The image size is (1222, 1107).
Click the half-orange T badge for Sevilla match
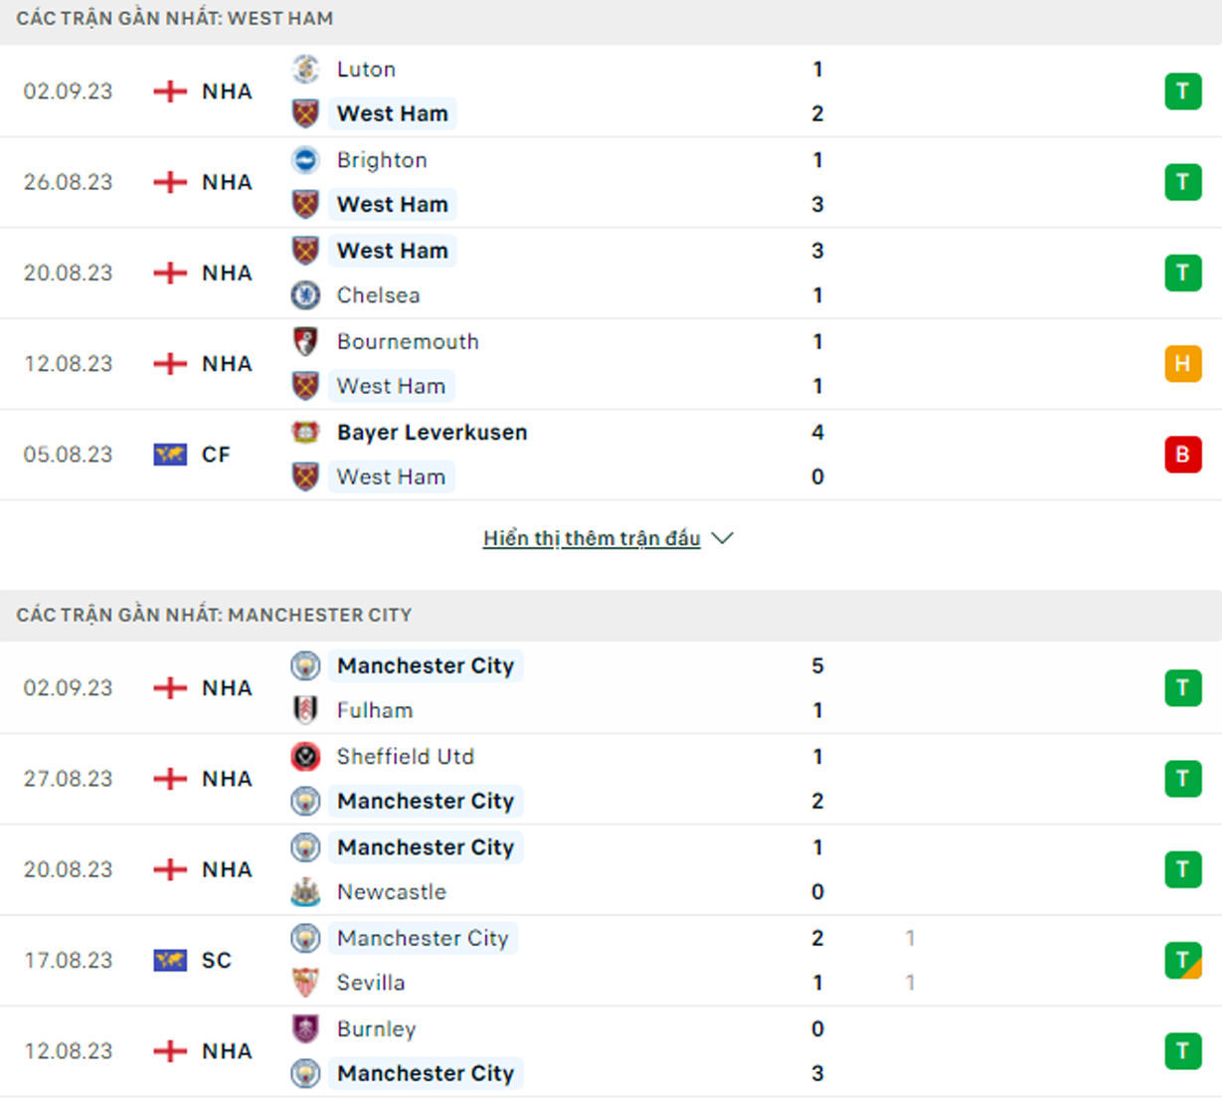click(1183, 960)
